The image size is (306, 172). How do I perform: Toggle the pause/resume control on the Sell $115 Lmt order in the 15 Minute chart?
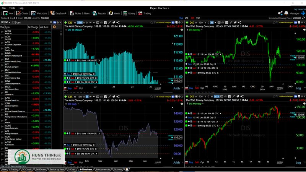[70, 60]
